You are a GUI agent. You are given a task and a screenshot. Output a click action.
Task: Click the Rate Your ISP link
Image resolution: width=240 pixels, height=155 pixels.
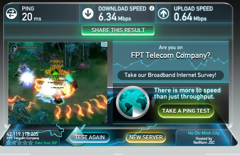click(46, 143)
